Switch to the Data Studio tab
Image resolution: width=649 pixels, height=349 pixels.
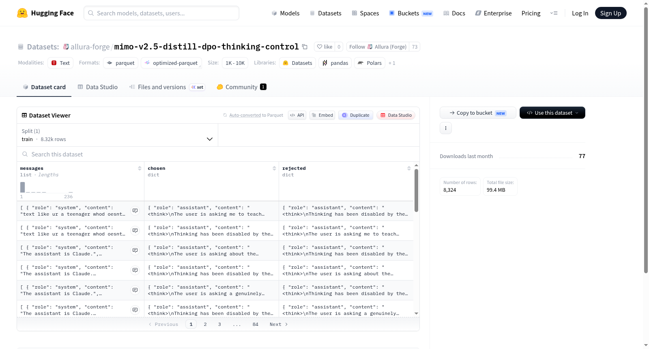(x=98, y=87)
